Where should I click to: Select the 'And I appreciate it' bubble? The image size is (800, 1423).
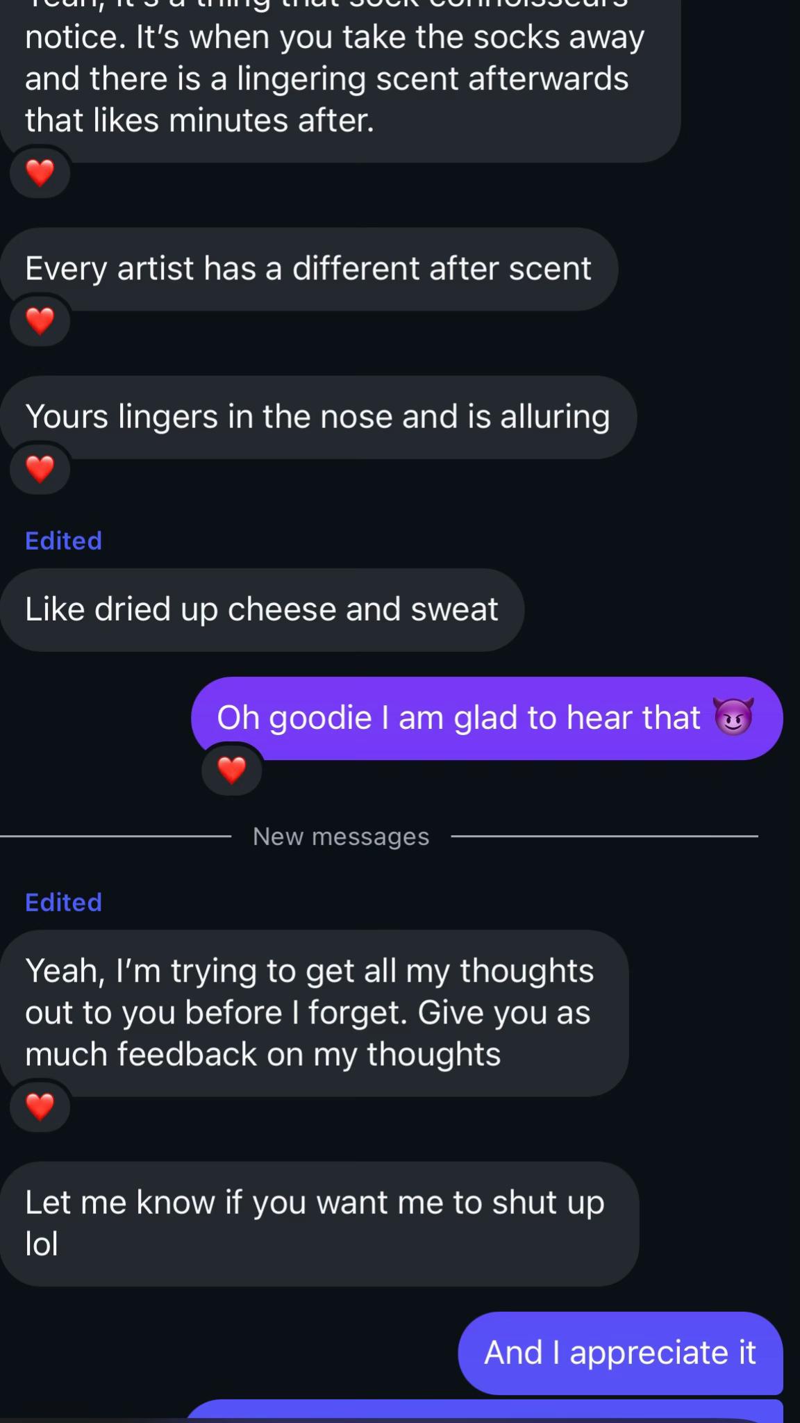tap(620, 1353)
